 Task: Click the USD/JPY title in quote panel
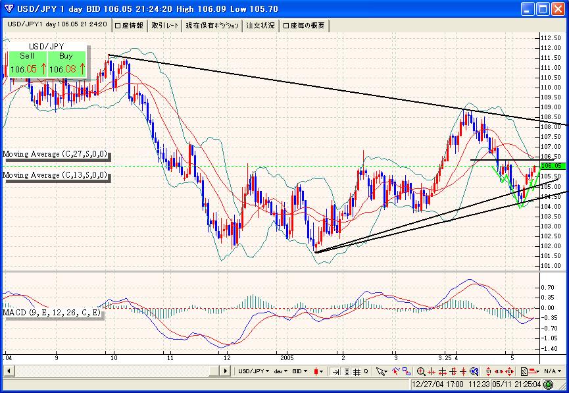(47, 47)
